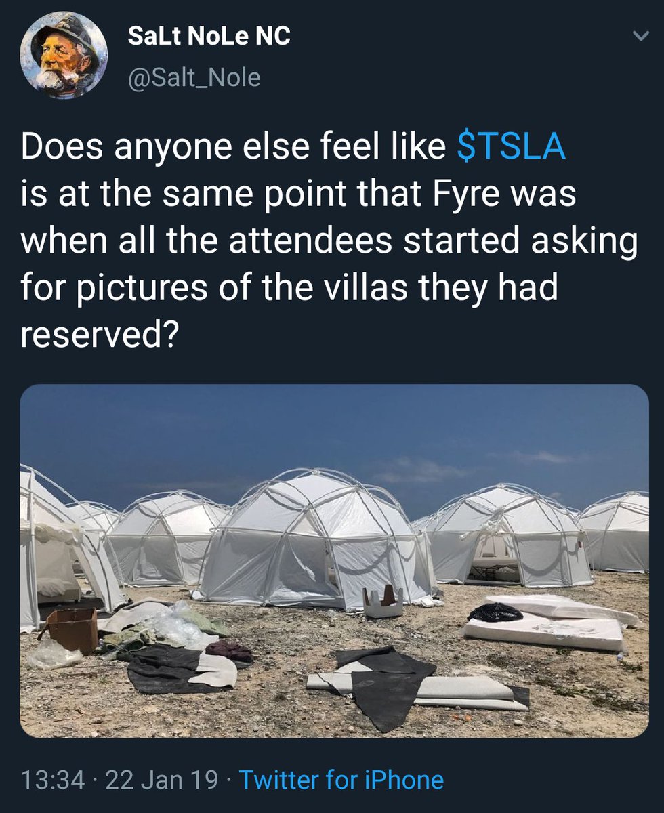Open the Twitter for iPhone source link
This screenshot has width=664, height=813.
point(341,780)
